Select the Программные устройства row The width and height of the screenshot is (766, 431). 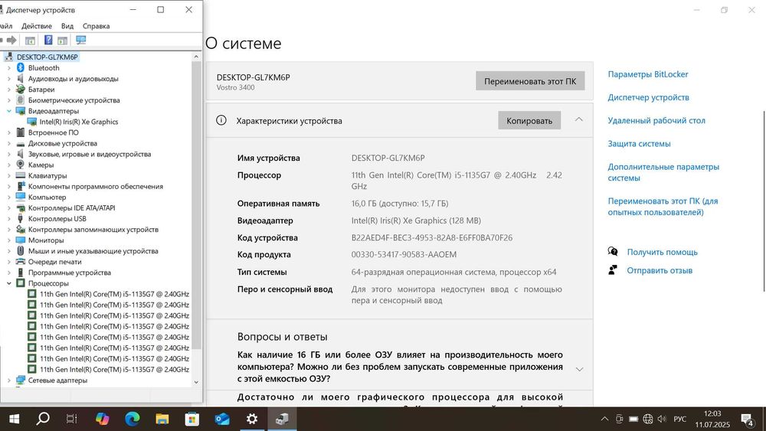(x=70, y=273)
